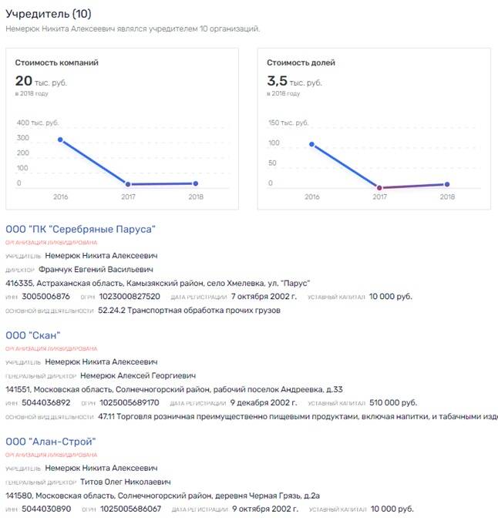The width and height of the screenshot is (498, 521).
Task: Select 2017 data point in Стоимость компаний chart
Action: 128,184
